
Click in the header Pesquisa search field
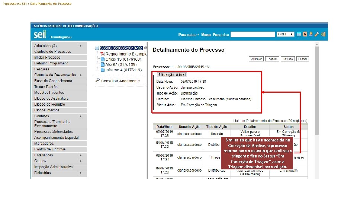253,34
